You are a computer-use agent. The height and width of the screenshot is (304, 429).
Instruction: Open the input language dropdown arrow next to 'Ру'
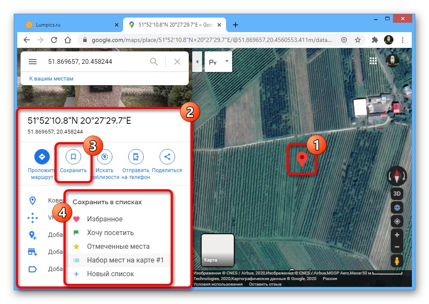[227, 62]
